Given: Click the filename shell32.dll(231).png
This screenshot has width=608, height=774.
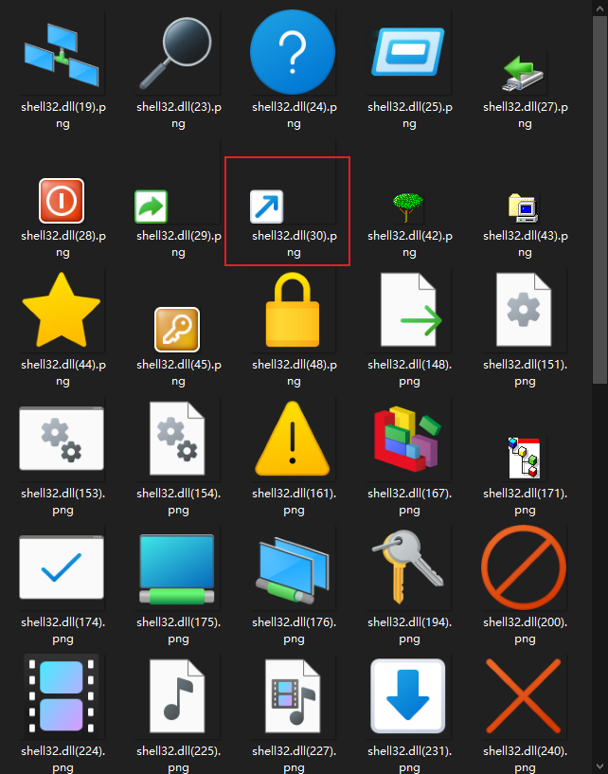Looking at the screenshot, I should coord(410,758).
